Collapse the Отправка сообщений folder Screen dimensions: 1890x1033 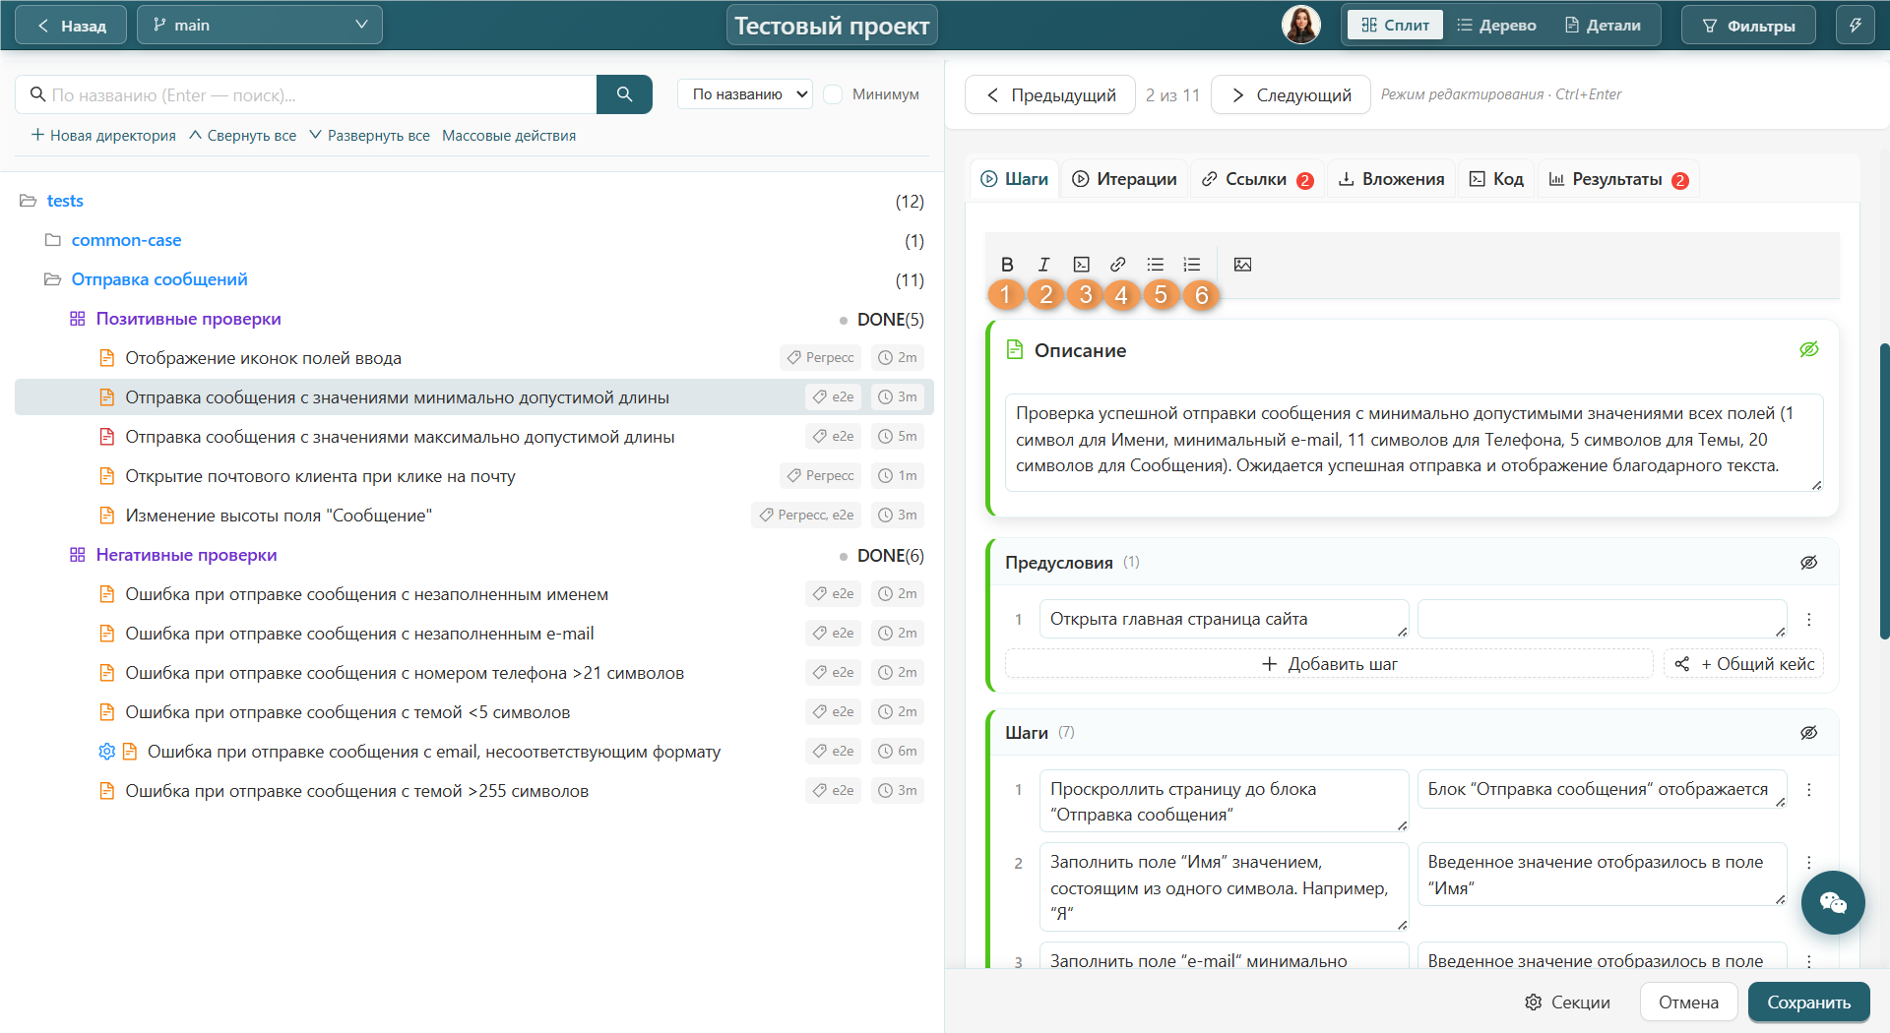[53, 279]
